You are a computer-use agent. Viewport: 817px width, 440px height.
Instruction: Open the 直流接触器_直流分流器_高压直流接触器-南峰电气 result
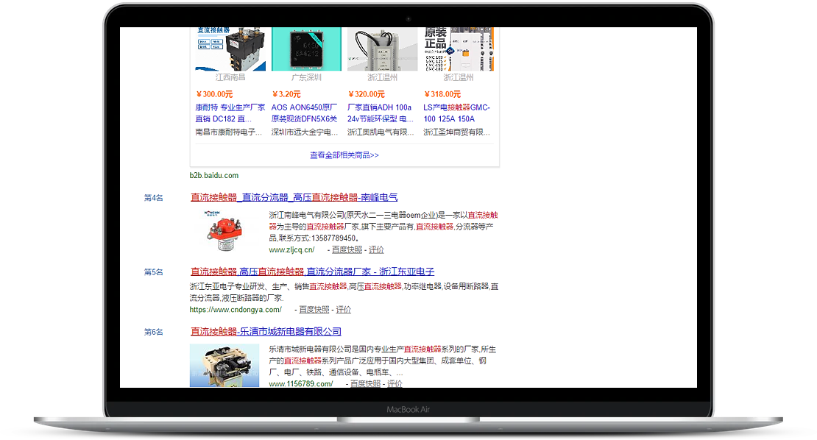point(294,197)
